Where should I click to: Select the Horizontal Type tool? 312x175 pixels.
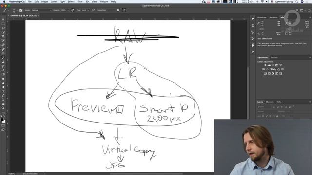click(3, 91)
